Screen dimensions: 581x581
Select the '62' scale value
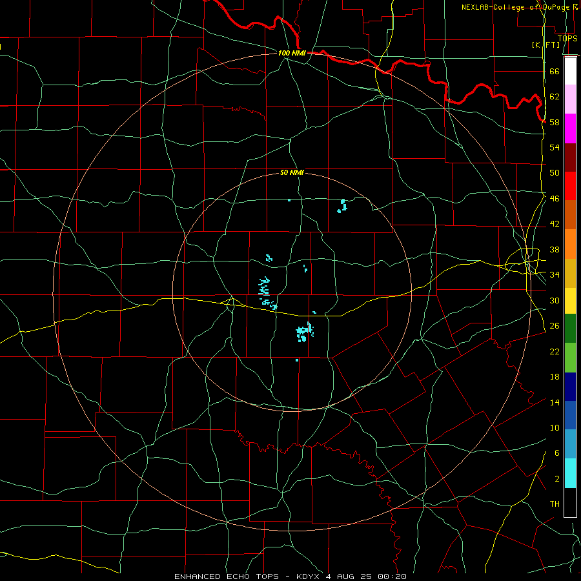pyautogui.click(x=555, y=96)
